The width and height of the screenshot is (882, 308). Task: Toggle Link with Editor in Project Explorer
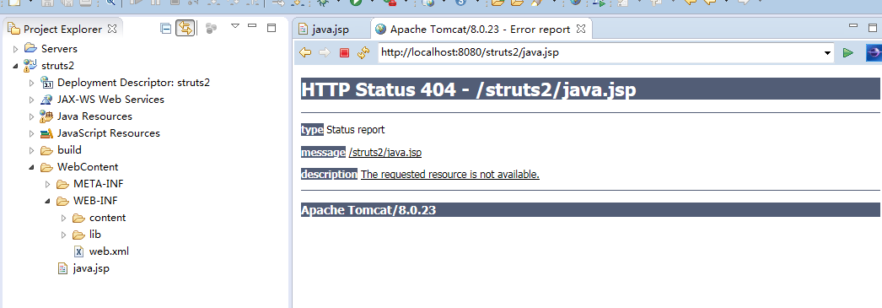tap(185, 28)
